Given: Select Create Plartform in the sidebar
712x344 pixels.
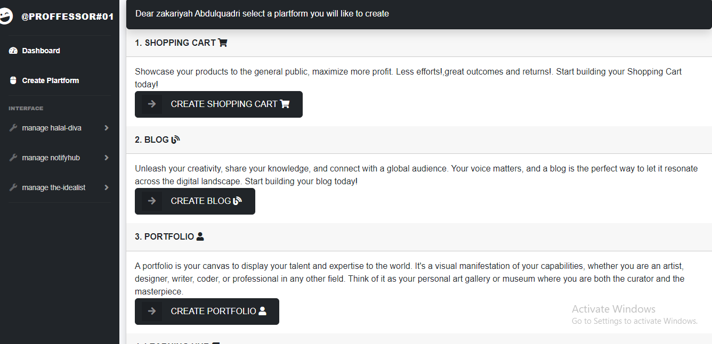Looking at the screenshot, I should 50,80.
